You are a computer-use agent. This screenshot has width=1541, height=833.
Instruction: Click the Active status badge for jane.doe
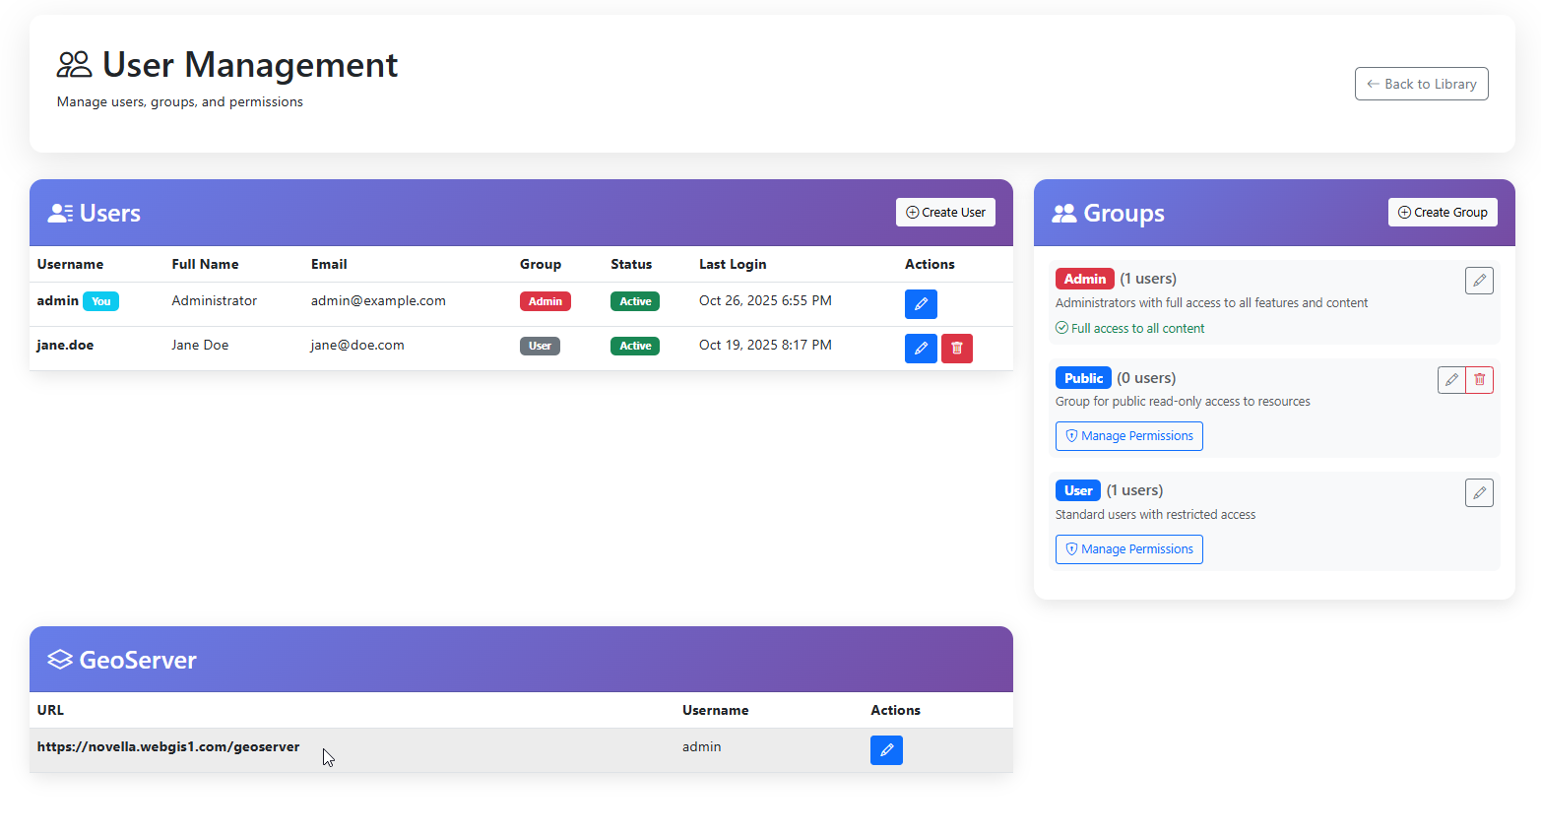click(x=634, y=346)
